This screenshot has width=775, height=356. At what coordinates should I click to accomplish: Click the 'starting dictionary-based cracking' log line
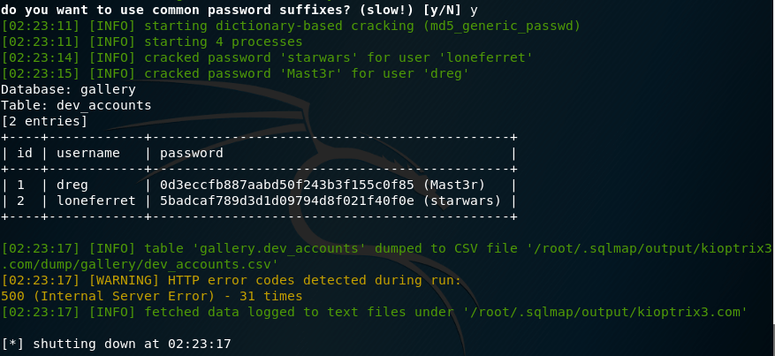291,26
